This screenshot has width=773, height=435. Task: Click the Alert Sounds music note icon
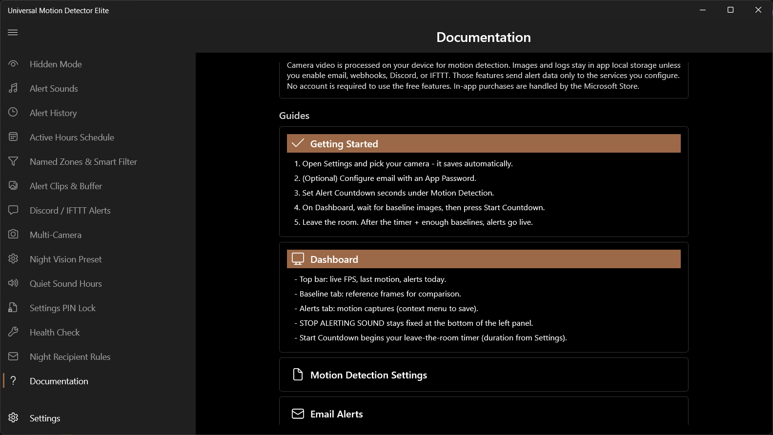pos(13,88)
